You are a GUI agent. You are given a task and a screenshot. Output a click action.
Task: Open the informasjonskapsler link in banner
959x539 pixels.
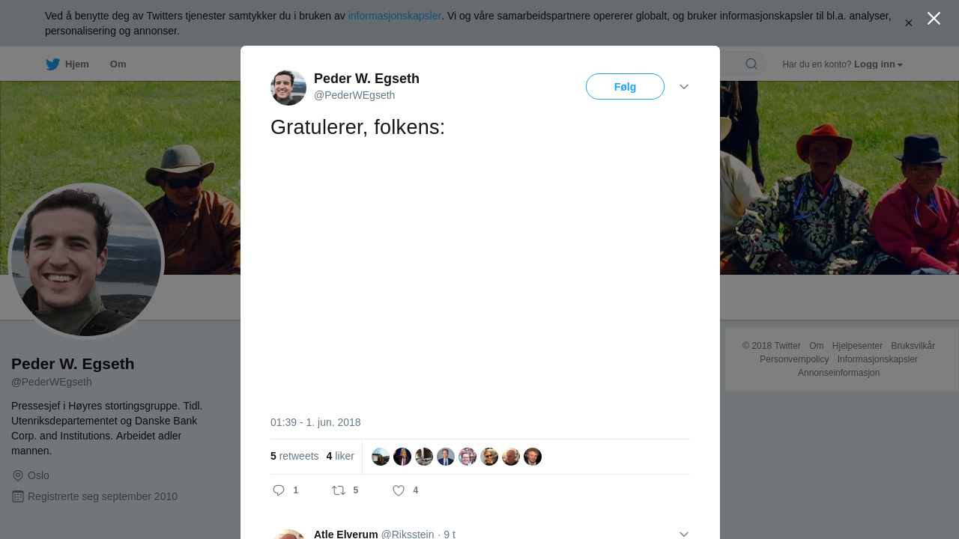tap(394, 16)
